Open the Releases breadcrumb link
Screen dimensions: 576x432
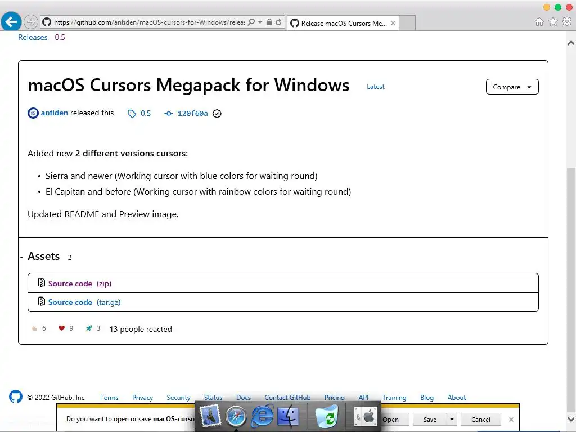click(x=33, y=38)
